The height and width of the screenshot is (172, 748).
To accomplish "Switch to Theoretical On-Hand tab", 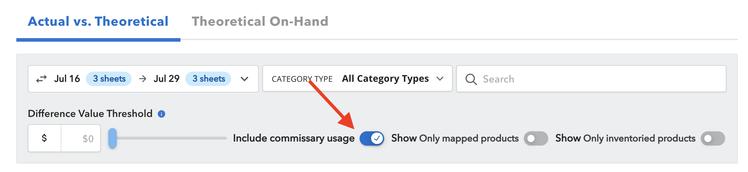I will (260, 21).
